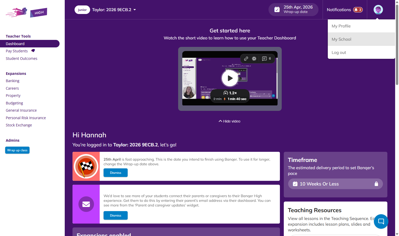399x236 pixels.
Task: Open Student Outcomes in sidebar
Action: pyautogui.click(x=21, y=59)
